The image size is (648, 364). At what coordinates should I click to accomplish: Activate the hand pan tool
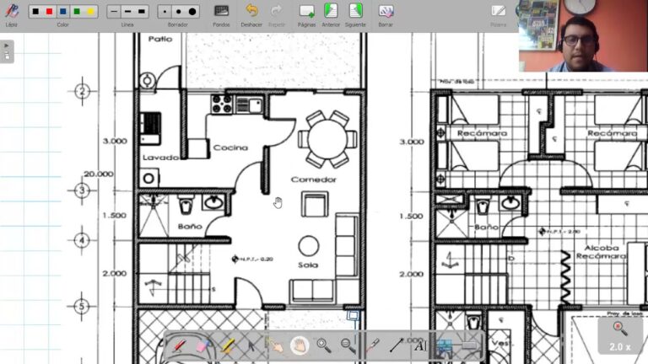[299, 345]
